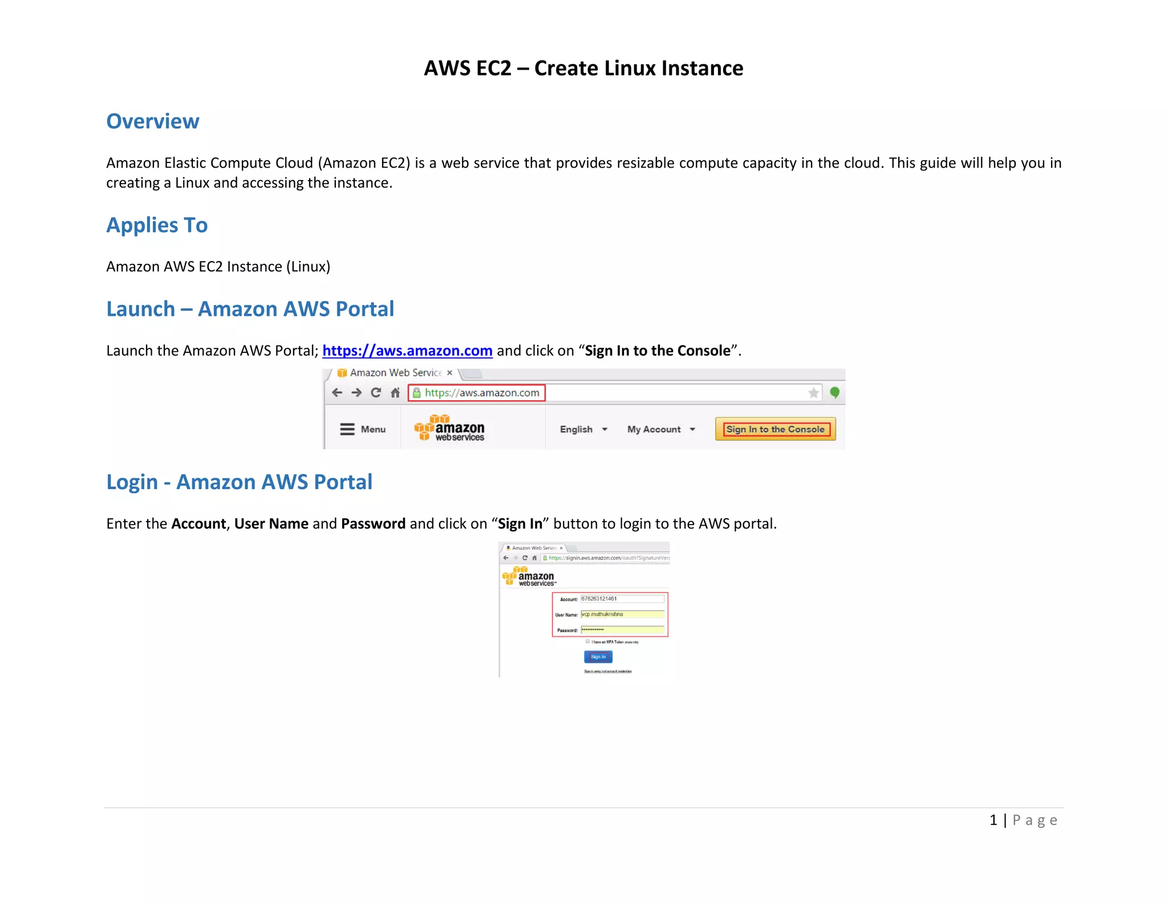Click the amazon web services logo beside Menu
The image size is (1168, 902).
(x=449, y=428)
